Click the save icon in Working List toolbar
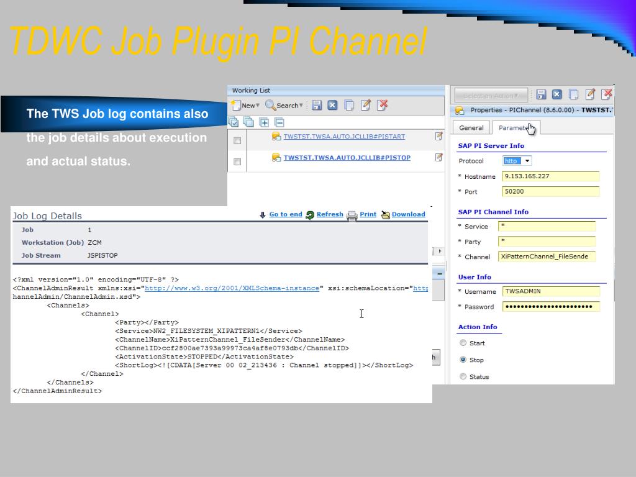This screenshot has height=477, width=636. pyautogui.click(x=317, y=106)
